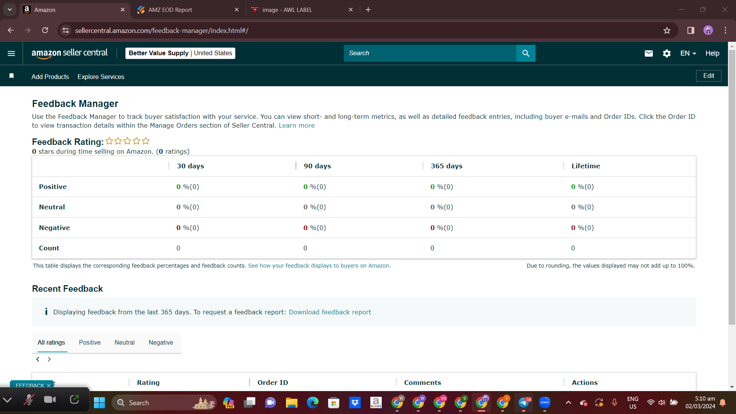Click the browser back arrow
The width and height of the screenshot is (736, 414).
click(11, 30)
